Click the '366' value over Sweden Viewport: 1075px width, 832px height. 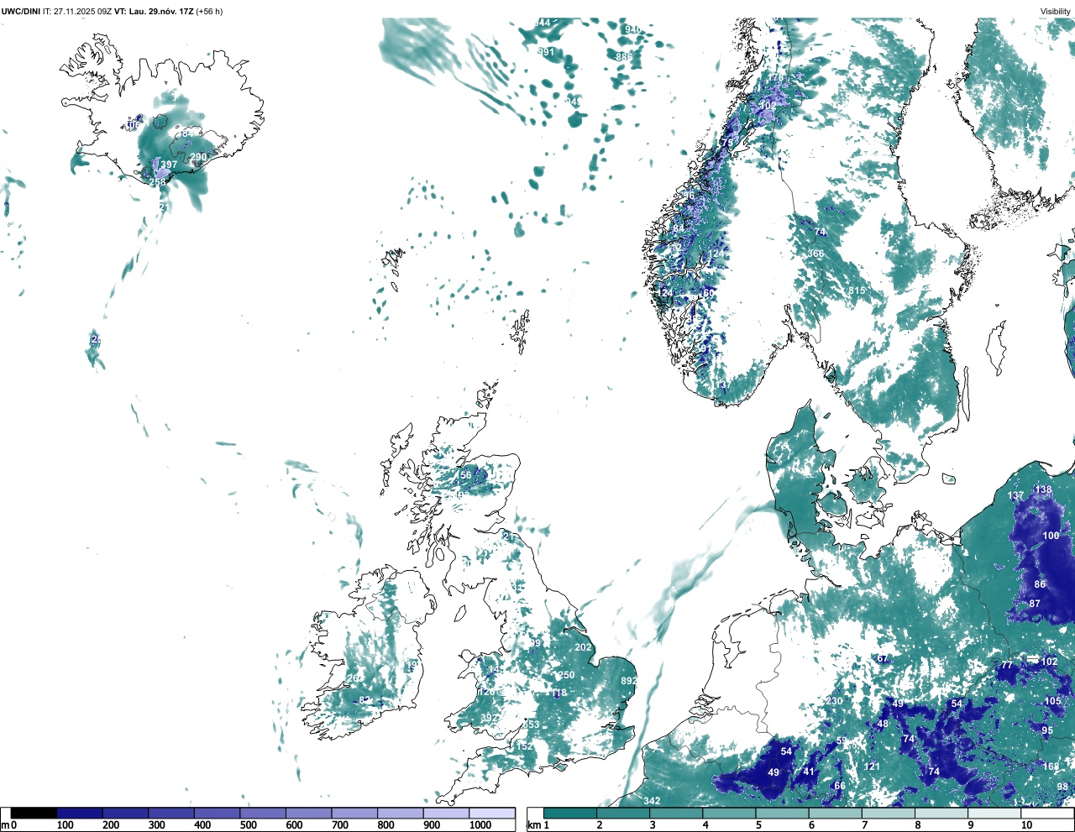click(815, 254)
